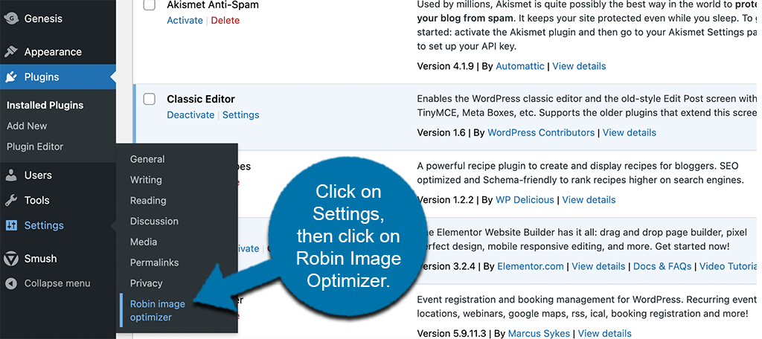
Task: Click the 'Version 1.6' text
Action: pyautogui.click(x=441, y=132)
